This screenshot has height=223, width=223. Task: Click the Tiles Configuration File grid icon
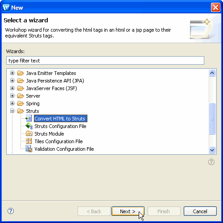tap(29, 141)
